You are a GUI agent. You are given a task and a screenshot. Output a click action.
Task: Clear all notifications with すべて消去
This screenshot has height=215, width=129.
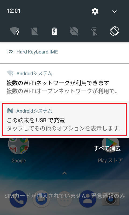(x=107, y=148)
